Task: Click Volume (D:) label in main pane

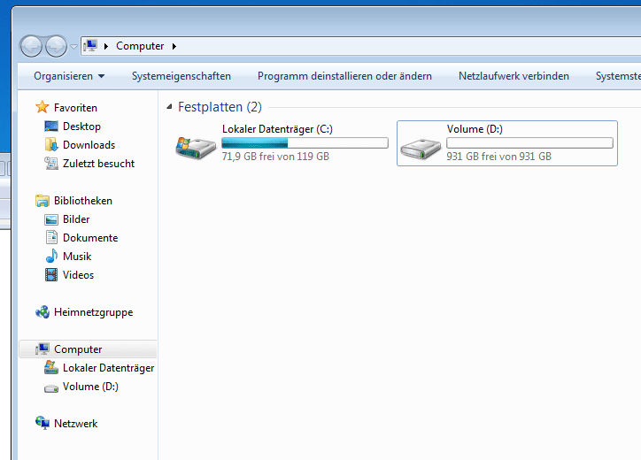Action: tap(475, 129)
